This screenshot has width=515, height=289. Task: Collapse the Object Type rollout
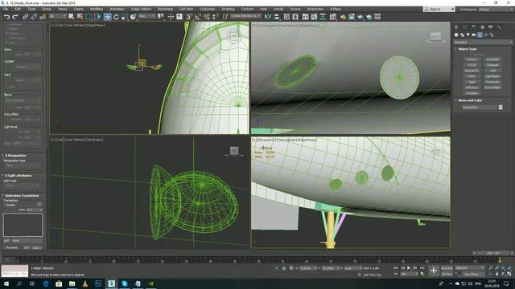pos(467,49)
